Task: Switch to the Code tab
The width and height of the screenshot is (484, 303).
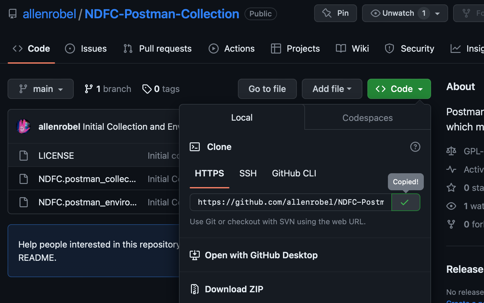Action: 31,49
